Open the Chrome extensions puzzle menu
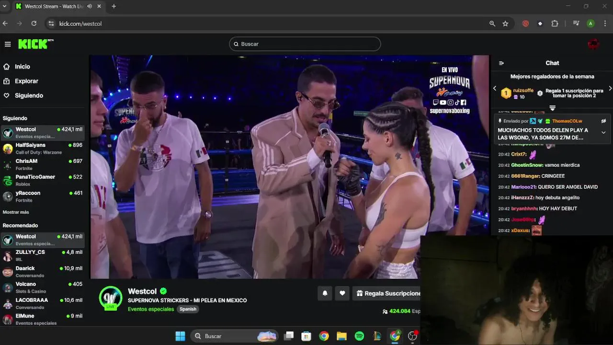The image size is (613, 345). click(555, 23)
